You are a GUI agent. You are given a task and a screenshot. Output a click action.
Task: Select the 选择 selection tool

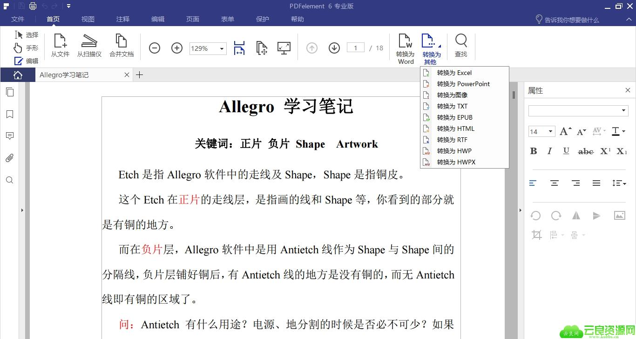(27, 35)
